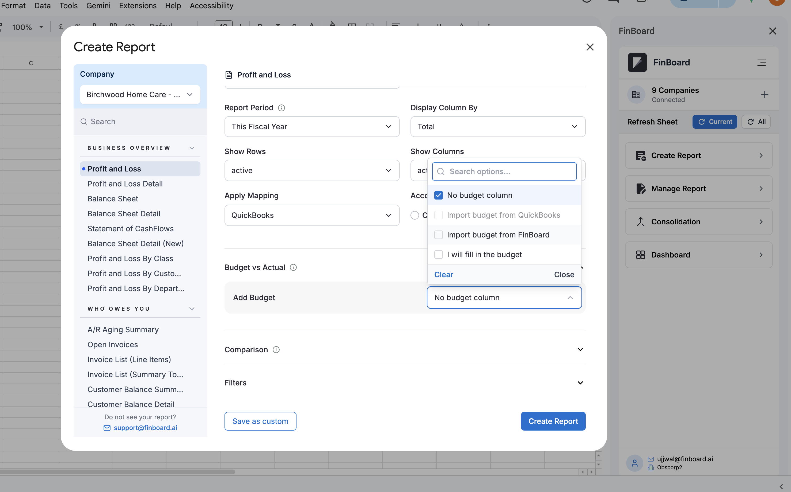Open the Display Column By dropdown
791x492 pixels.
coord(498,127)
